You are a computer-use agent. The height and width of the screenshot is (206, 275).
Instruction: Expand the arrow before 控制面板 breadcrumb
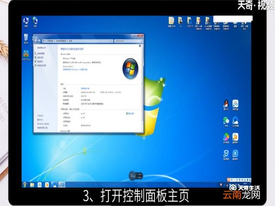tap(46, 41)
